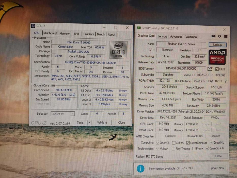Click the Level 3 cache 6 MBytes value
The width and height of the screenshot is (237, 178).
tap(104, 104)
